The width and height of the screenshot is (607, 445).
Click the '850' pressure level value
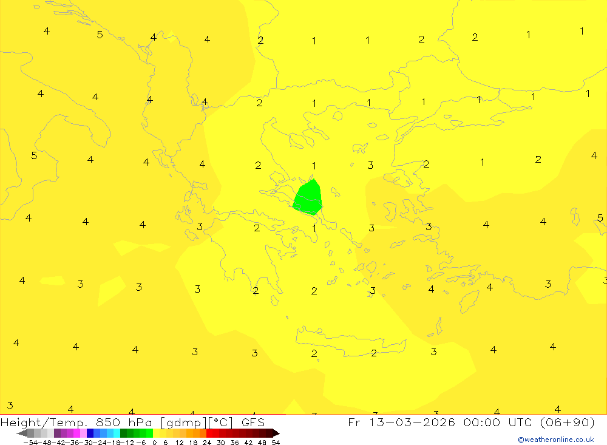(x=108, y=422)
